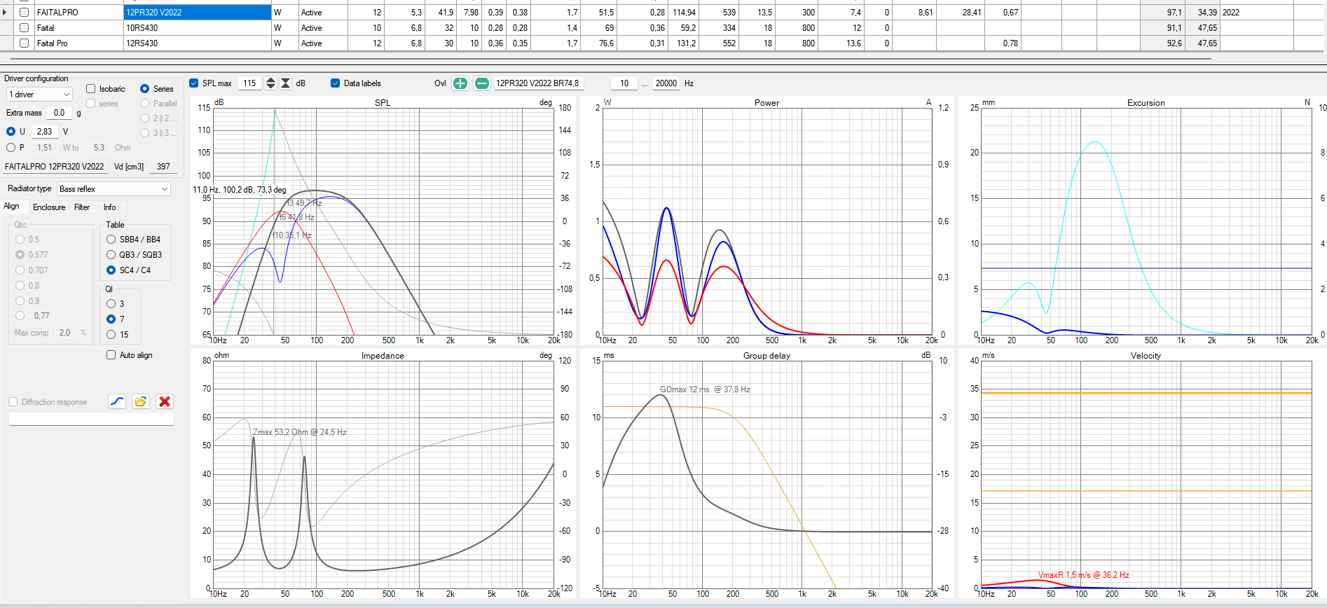Tick the checkbox for the Faital Pro 12RS430 row
The height and width of the screenshot is (608, 1327).
[25, 43]
